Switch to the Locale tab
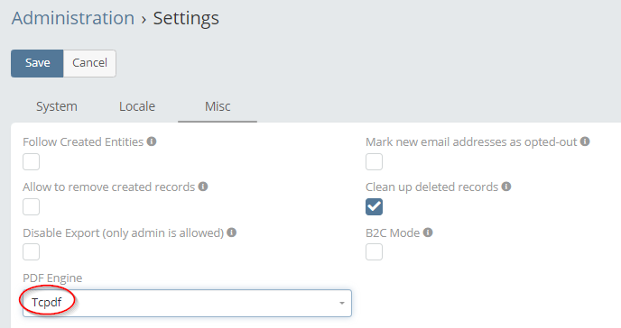The image size is (621, 328). click(x=137, y=106)
